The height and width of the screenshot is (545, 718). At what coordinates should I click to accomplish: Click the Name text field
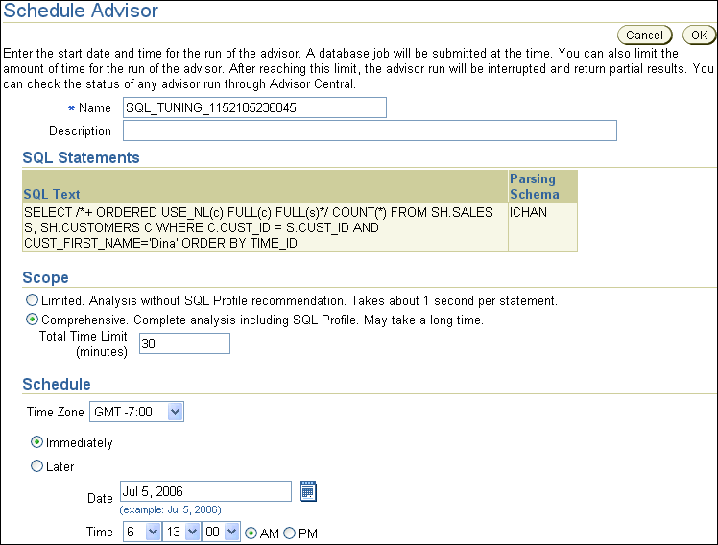point(253,107)
